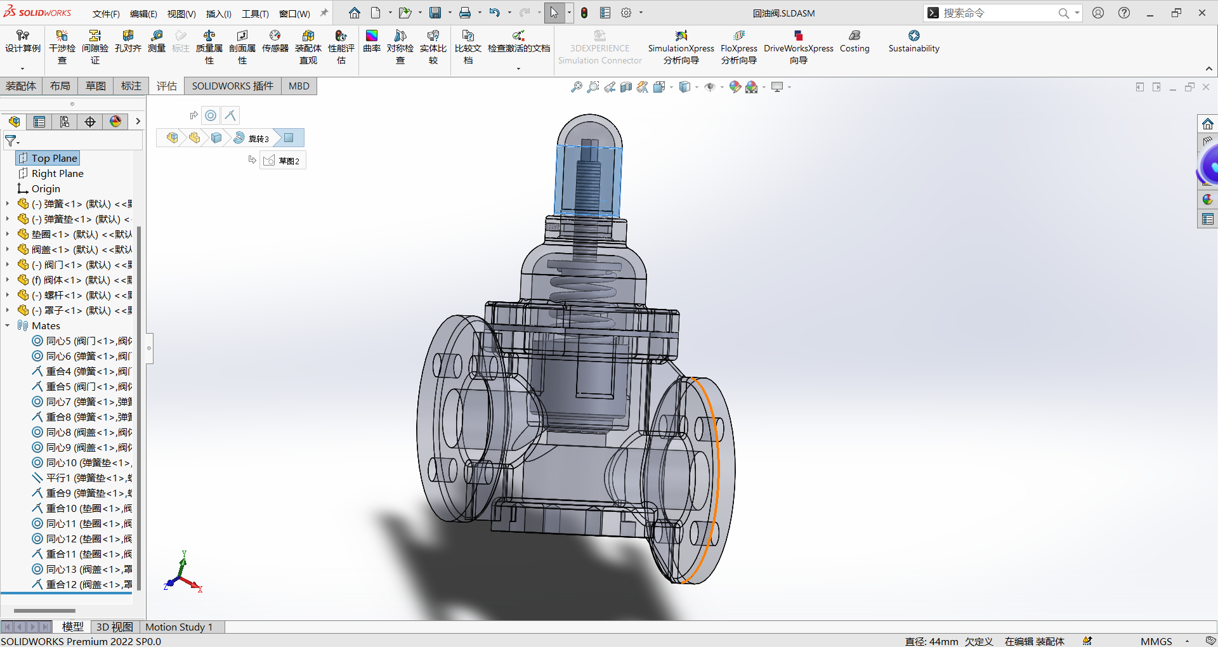Collapse the Mates folder
The height and width of the screenshot is (647, 1218).
point(7,325)
